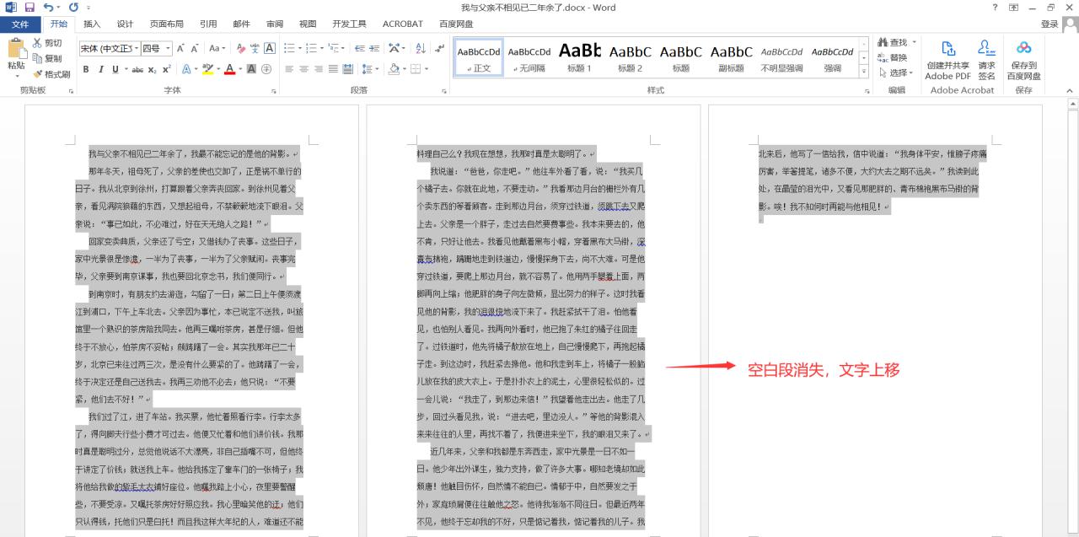Open the File (文件) tab
1079x537 pixels.
19,24
